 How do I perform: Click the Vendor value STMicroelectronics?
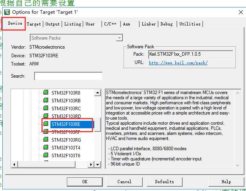[47, 47]
